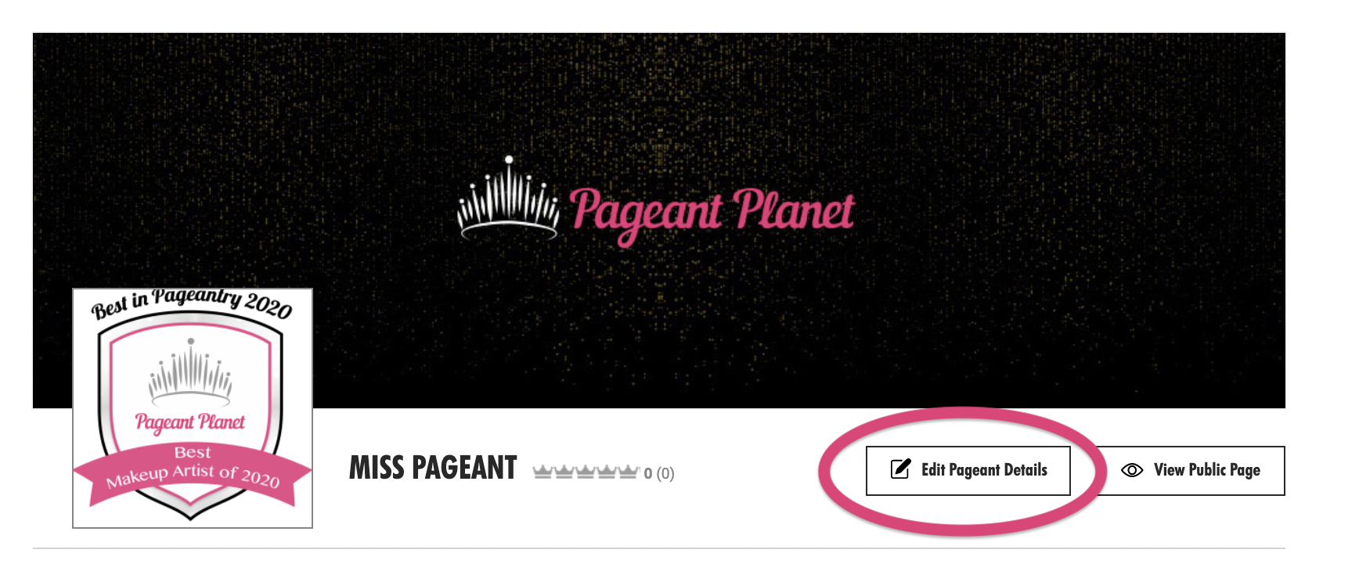The width and height of the screenshot is (1359, 571).
Task: Click the Best in Pageantry 2020 heading
Action: tap(192, 303)
